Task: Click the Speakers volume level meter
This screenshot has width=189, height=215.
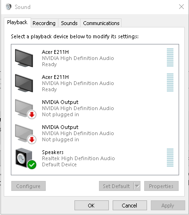Action: coord(170,157)
